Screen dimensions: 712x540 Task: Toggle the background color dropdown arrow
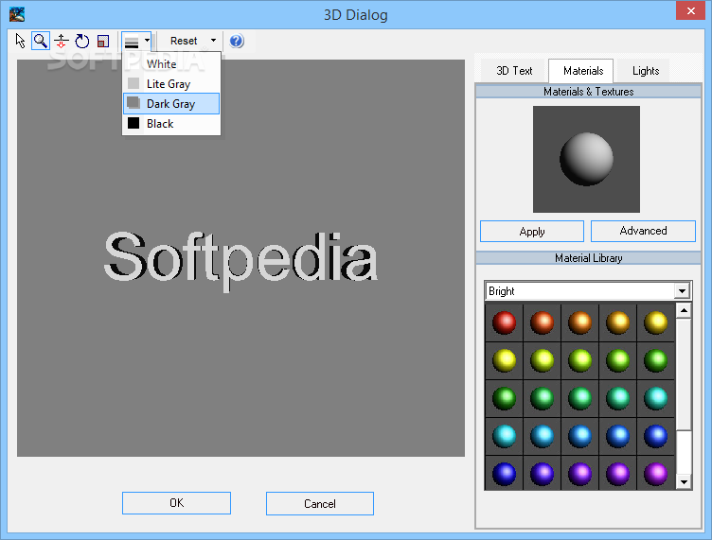click(x=147, y=41)
